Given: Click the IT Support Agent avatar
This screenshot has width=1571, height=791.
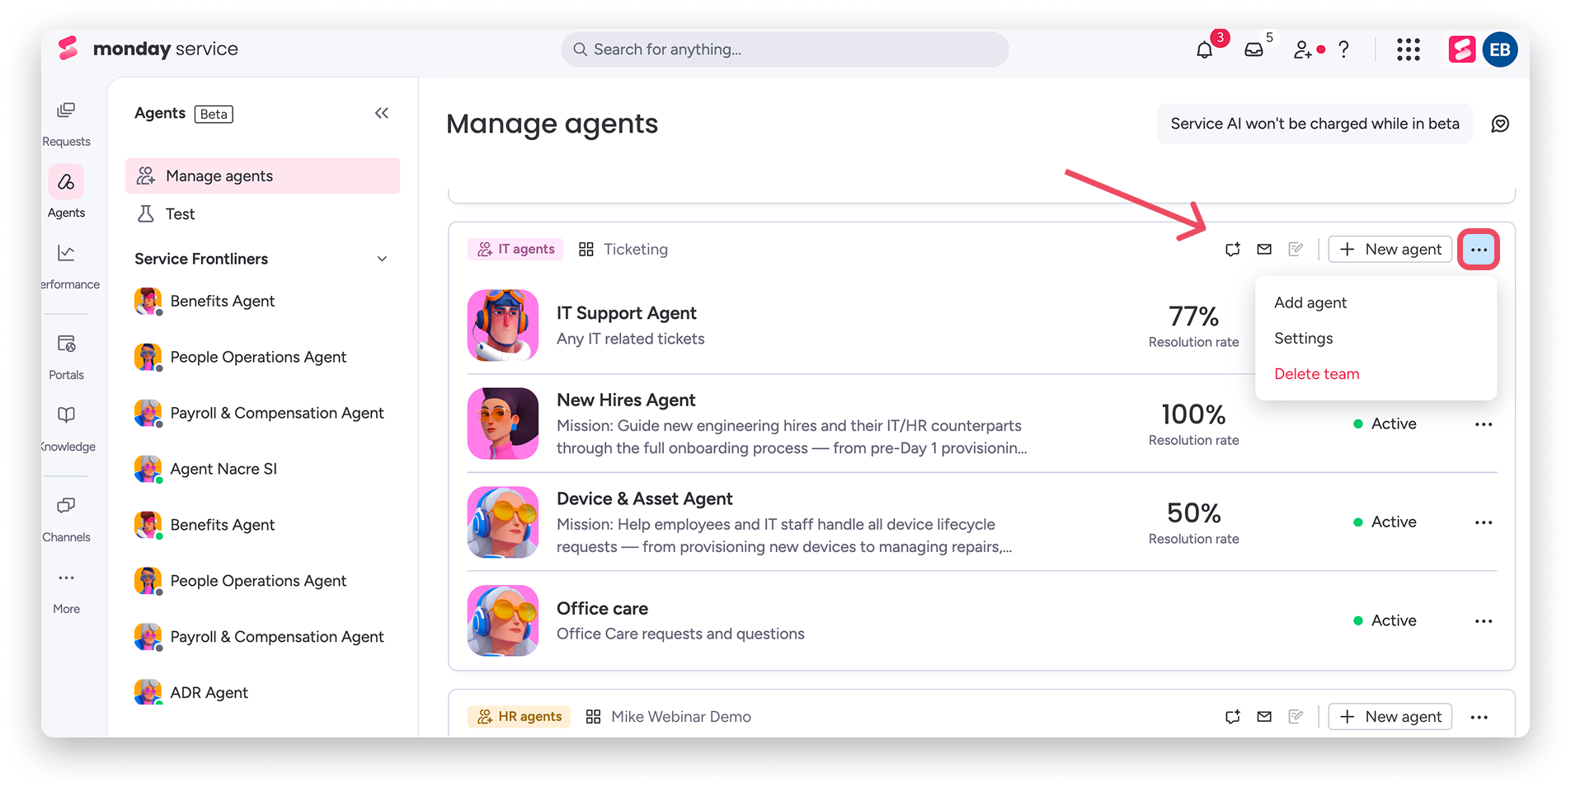Looking at the screenshot, I should pos(503,325).
